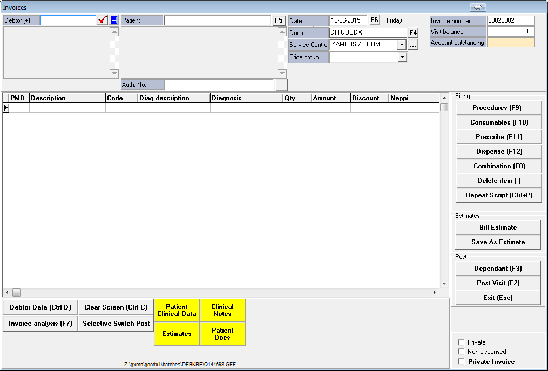Screen dimensions: 548x371
Task: Open the yellow Clinical Notes tile
Action: tap(222, 310)
